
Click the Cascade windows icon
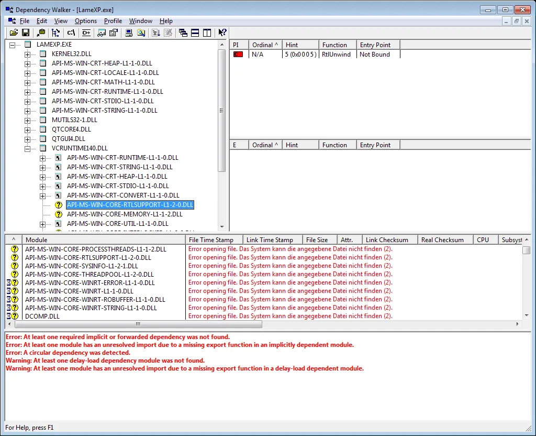click(x=183, y=32)
